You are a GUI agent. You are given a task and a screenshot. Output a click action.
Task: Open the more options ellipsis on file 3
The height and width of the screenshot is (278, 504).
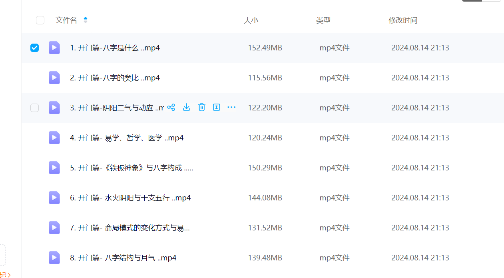tap(231, 107)
